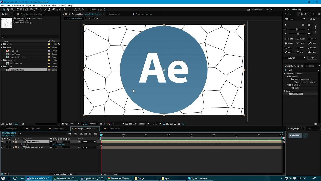The image size is (321, 181).
Task: Open Parent dropdown for Logo Texure layer
Action: tap(89, 142)
